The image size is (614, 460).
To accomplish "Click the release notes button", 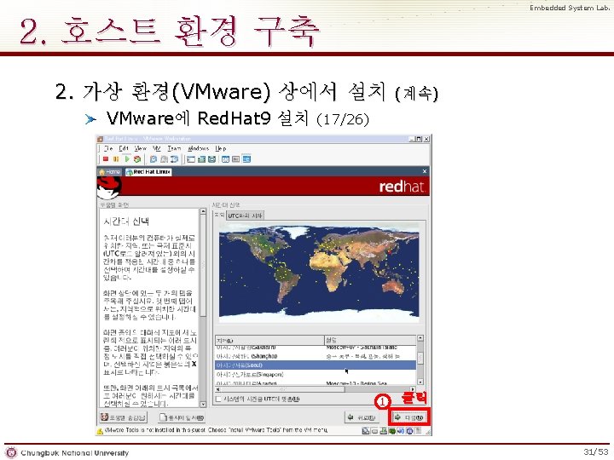I will [x=182, y=417].
